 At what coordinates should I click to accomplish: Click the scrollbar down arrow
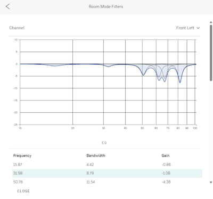pyautogui.click(x=211, y=182)
